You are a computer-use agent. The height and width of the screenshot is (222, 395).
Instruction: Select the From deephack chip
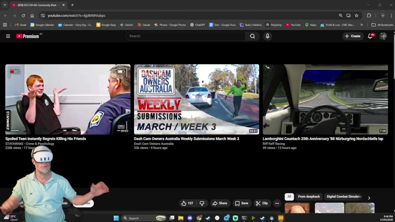(309, 196)
